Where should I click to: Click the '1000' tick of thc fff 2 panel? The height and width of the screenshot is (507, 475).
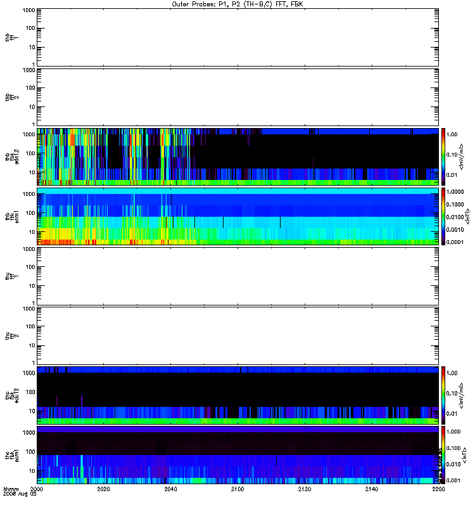tap(29, 309)
